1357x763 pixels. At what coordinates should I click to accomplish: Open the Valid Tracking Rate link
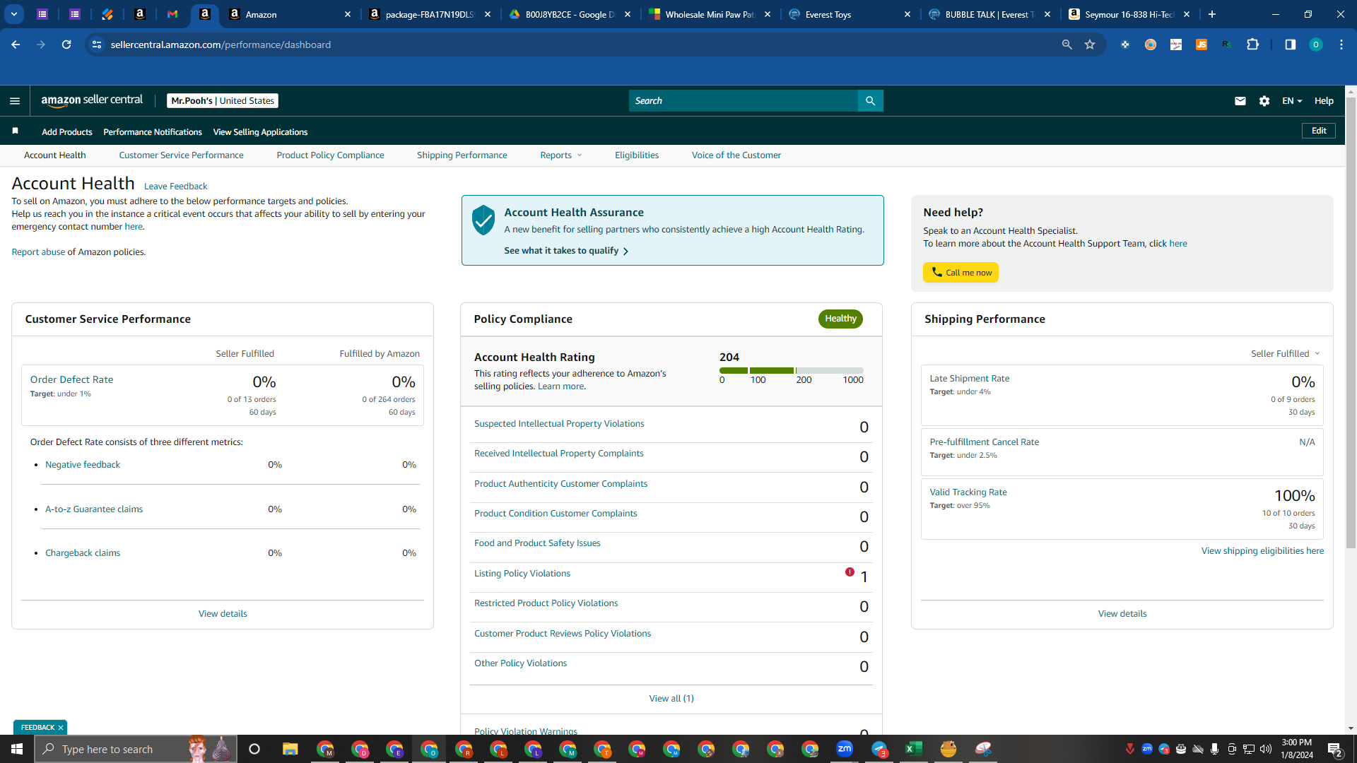click(x=968, y=492)
